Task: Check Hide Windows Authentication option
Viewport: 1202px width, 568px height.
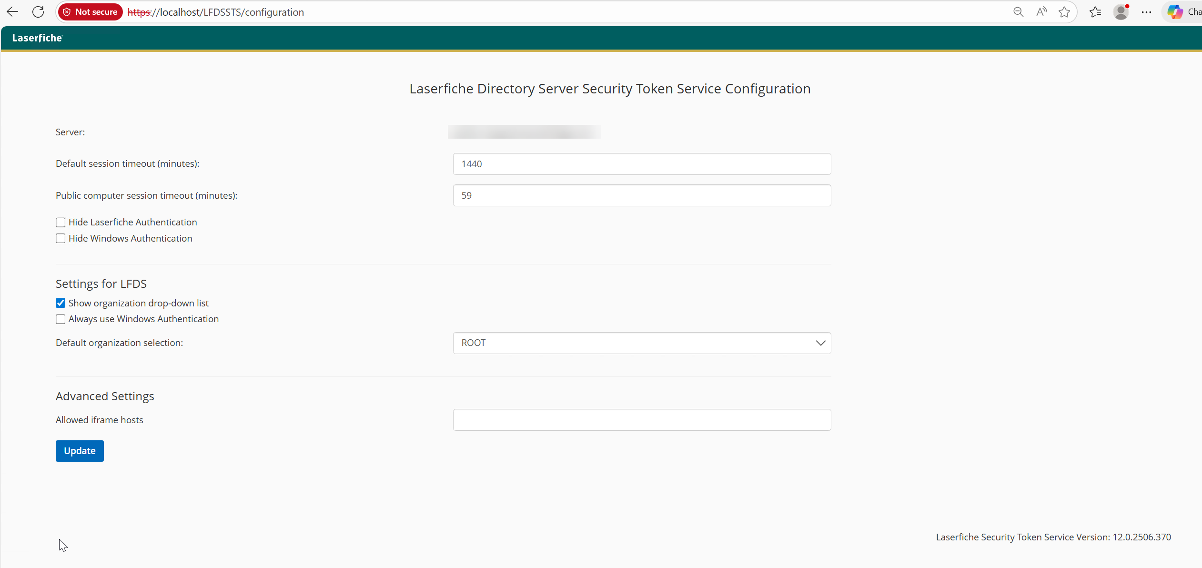Action: (61, 238)
